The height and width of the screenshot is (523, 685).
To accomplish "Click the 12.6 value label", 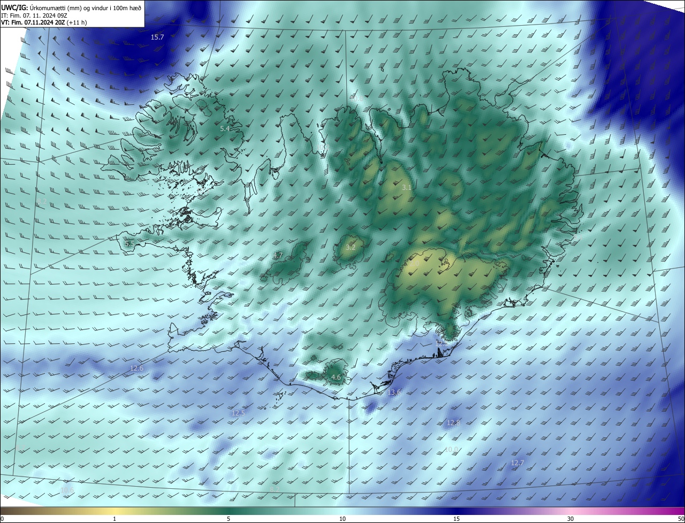I will (x=137, y=368).
